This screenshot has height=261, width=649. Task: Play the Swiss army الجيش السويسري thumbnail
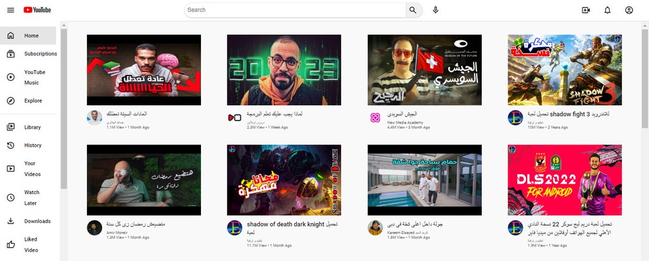(x=425, y=70)
